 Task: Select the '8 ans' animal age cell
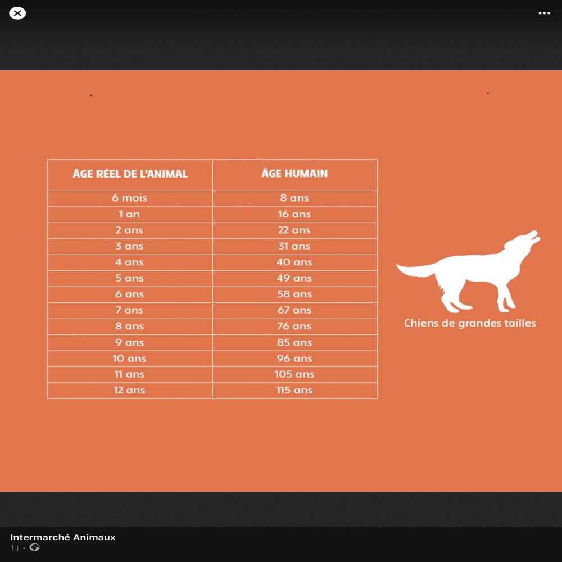tap(130, 327)
